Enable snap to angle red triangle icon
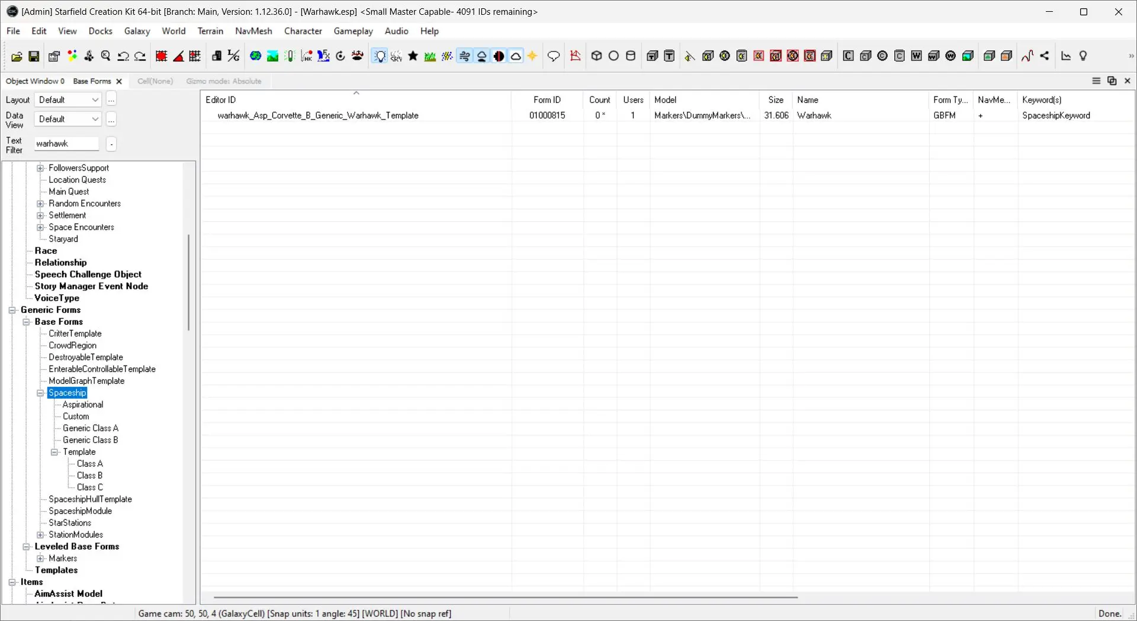 pyautogui.click(x=178, y=56)
